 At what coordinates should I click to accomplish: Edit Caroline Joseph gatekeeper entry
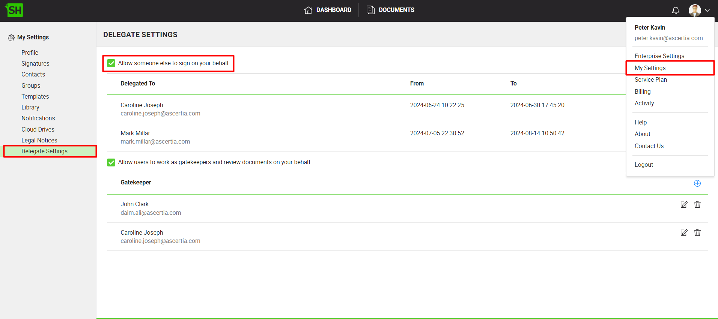(x=684, y=233)
